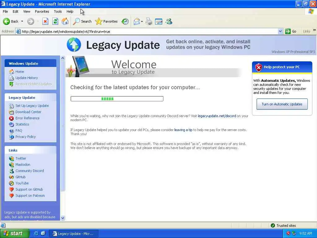Screen dimensions: 317x238
Task: Click the Go button next to address bar
Action: tap(291, 31)
